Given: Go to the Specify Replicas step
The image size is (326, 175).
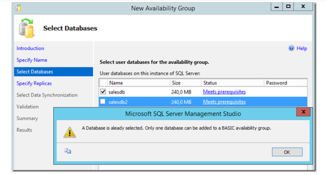Looking at the screenshot, I should (34, 83).
